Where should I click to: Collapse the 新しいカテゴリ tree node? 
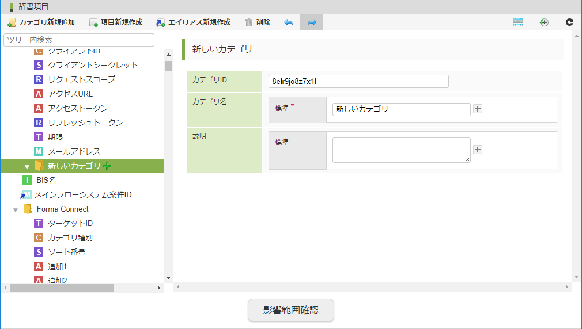pos(27,166)
